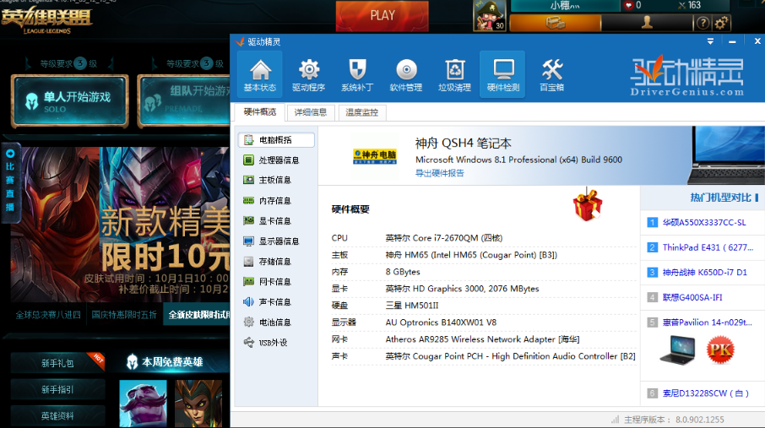
Task: Click the 英雄资料 button
Action: pyautogui.click(x=57, y=416)
